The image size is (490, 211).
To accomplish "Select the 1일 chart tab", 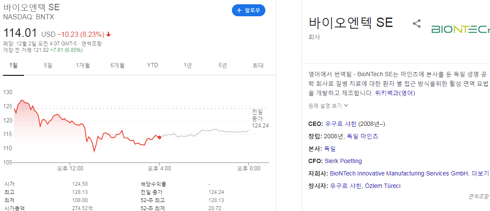I will point(13,65).
